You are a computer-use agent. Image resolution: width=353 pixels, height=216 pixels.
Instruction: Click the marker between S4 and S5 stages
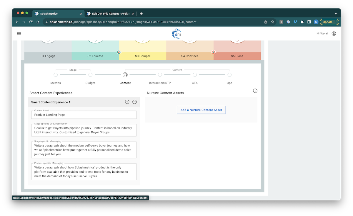(x=214, y=52)
